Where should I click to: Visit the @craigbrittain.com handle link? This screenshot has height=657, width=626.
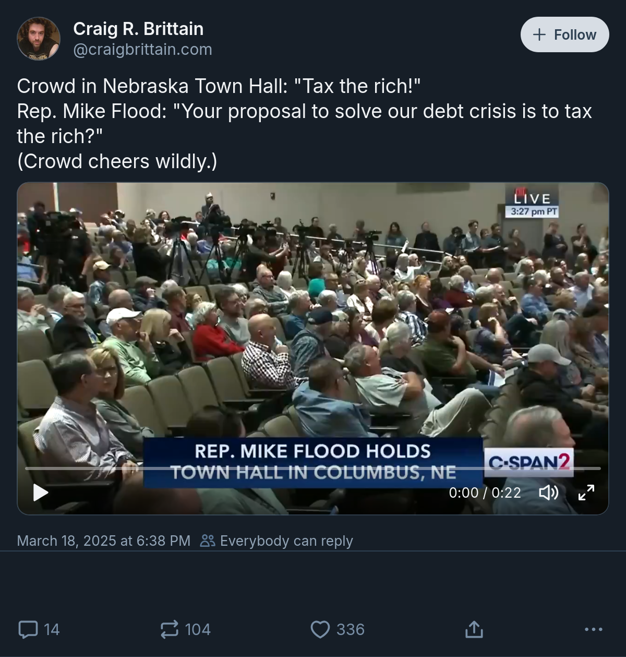pyautogui.click(x=142, y=50)
